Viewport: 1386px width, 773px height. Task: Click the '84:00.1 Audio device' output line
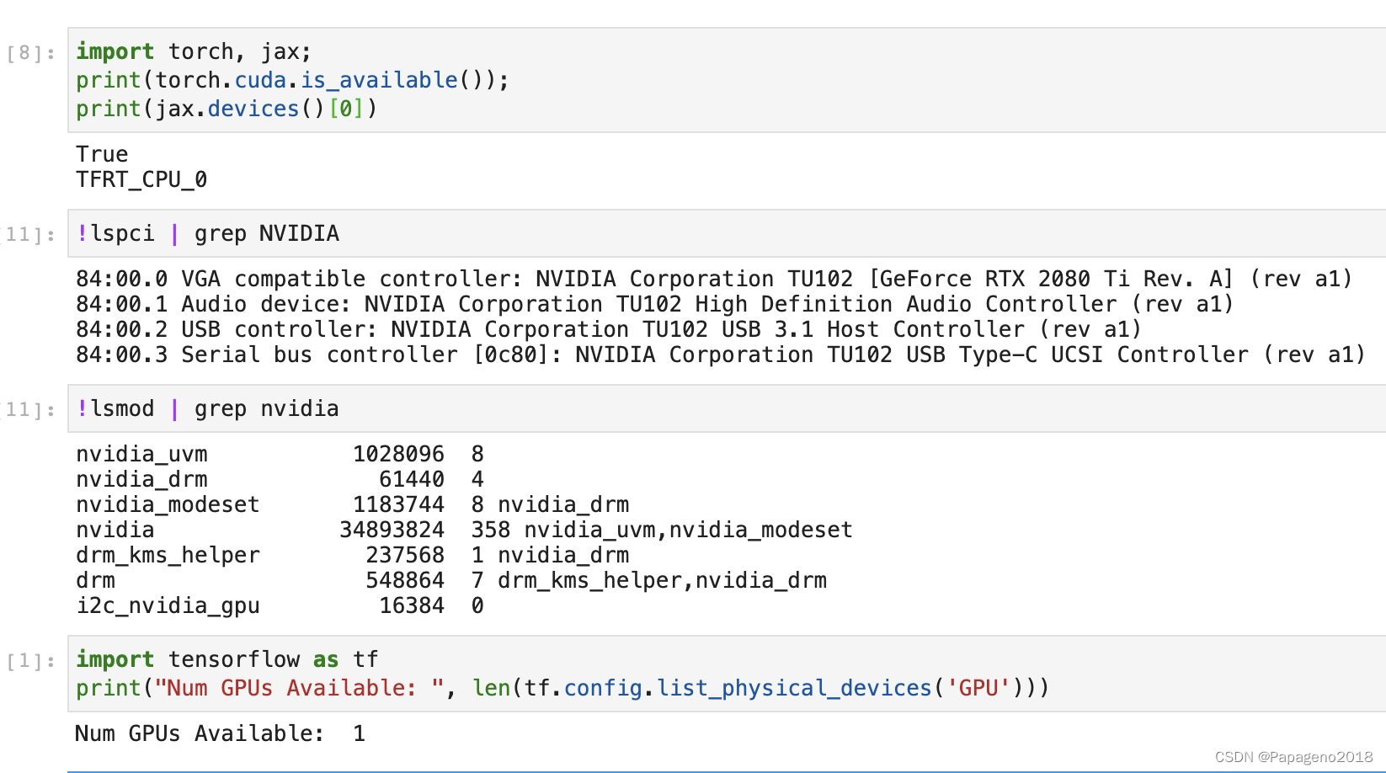pos(654,304)
